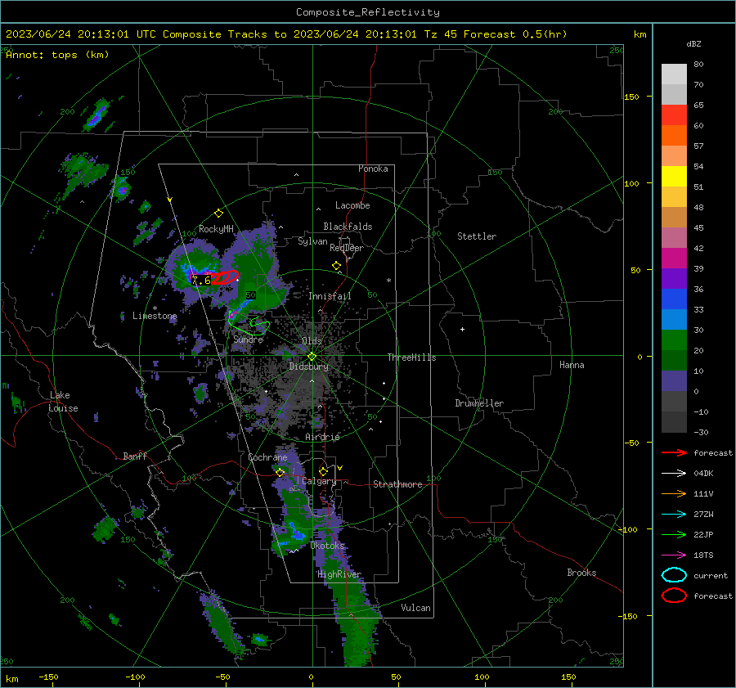Click the Airdrie city label
Image resolution: width=736 pixels, height=688 pixels.
click(322, 437)
